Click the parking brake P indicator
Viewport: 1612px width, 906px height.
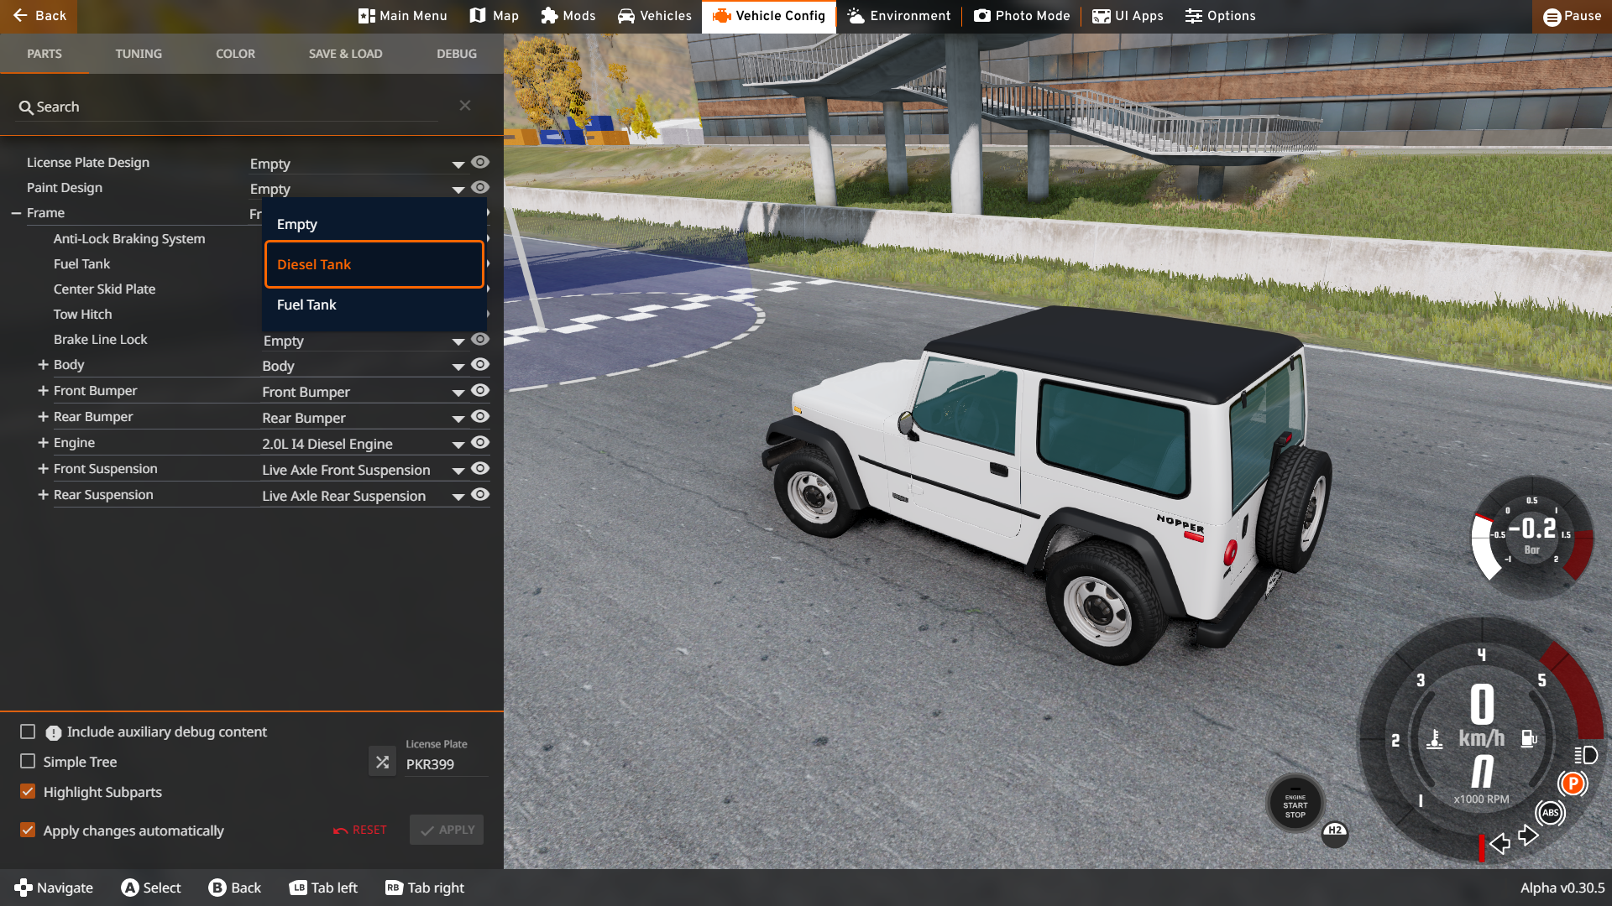1573,784
